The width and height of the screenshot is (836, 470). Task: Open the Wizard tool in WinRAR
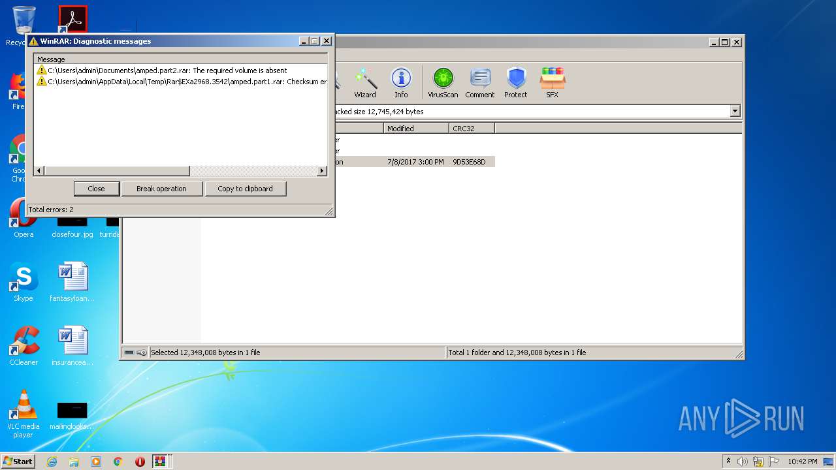(x=364, y=83)
